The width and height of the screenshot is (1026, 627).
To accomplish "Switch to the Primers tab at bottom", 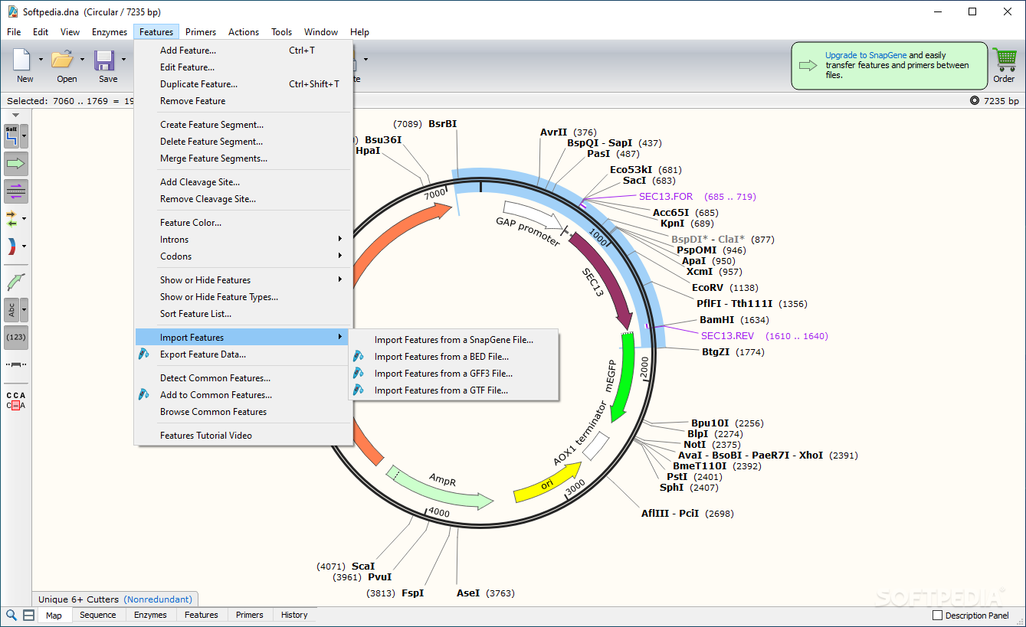I will pos(250,615).
